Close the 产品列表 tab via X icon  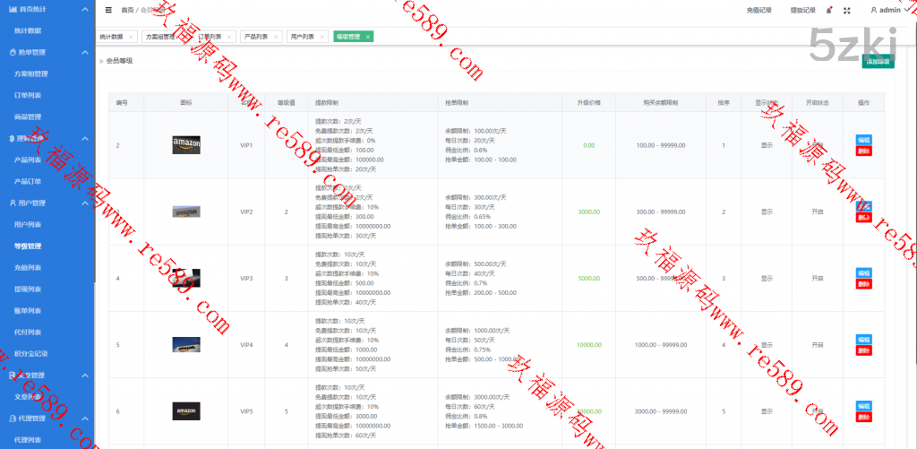[x=275, y=37]
